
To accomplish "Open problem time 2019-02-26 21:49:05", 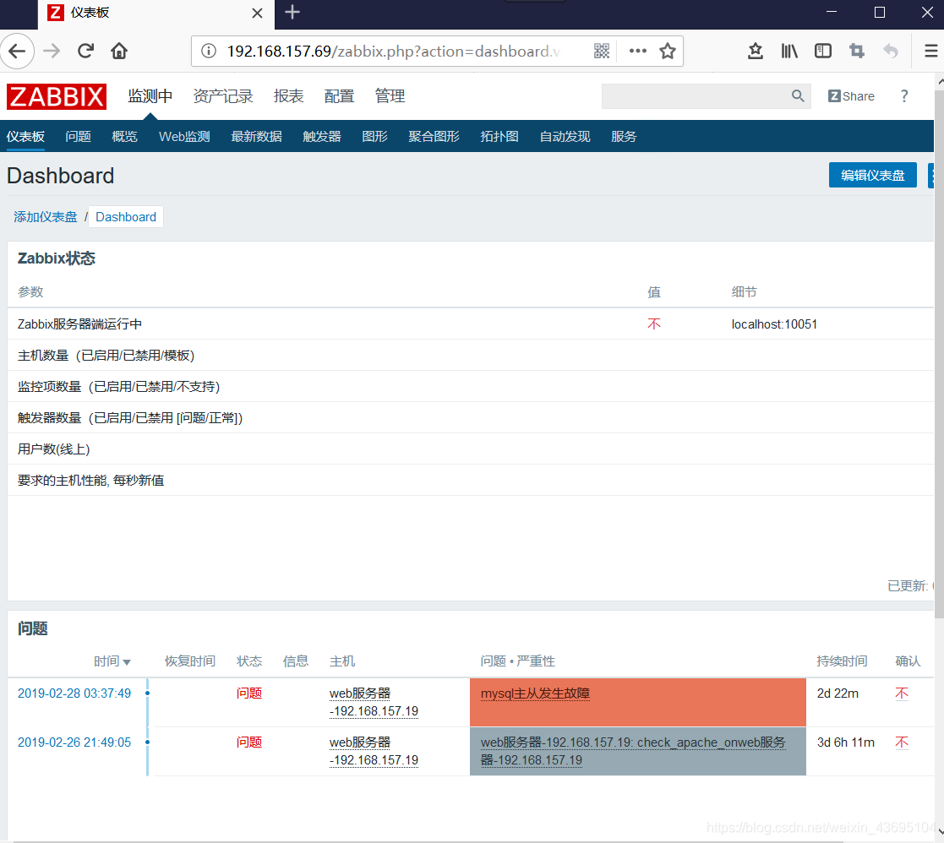I will tap(74, 742).
